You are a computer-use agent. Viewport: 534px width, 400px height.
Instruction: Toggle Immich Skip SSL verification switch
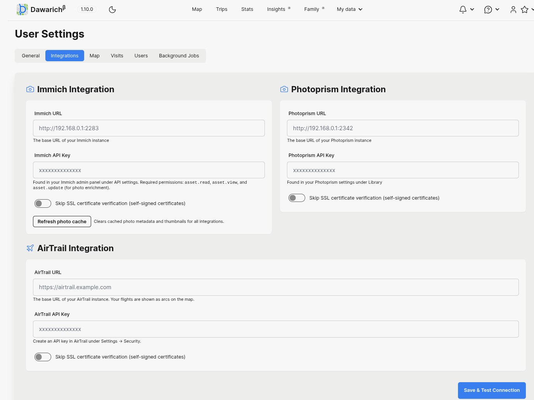coord(43,203)
